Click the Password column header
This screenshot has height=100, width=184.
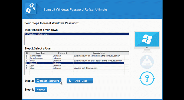point(63,53)
